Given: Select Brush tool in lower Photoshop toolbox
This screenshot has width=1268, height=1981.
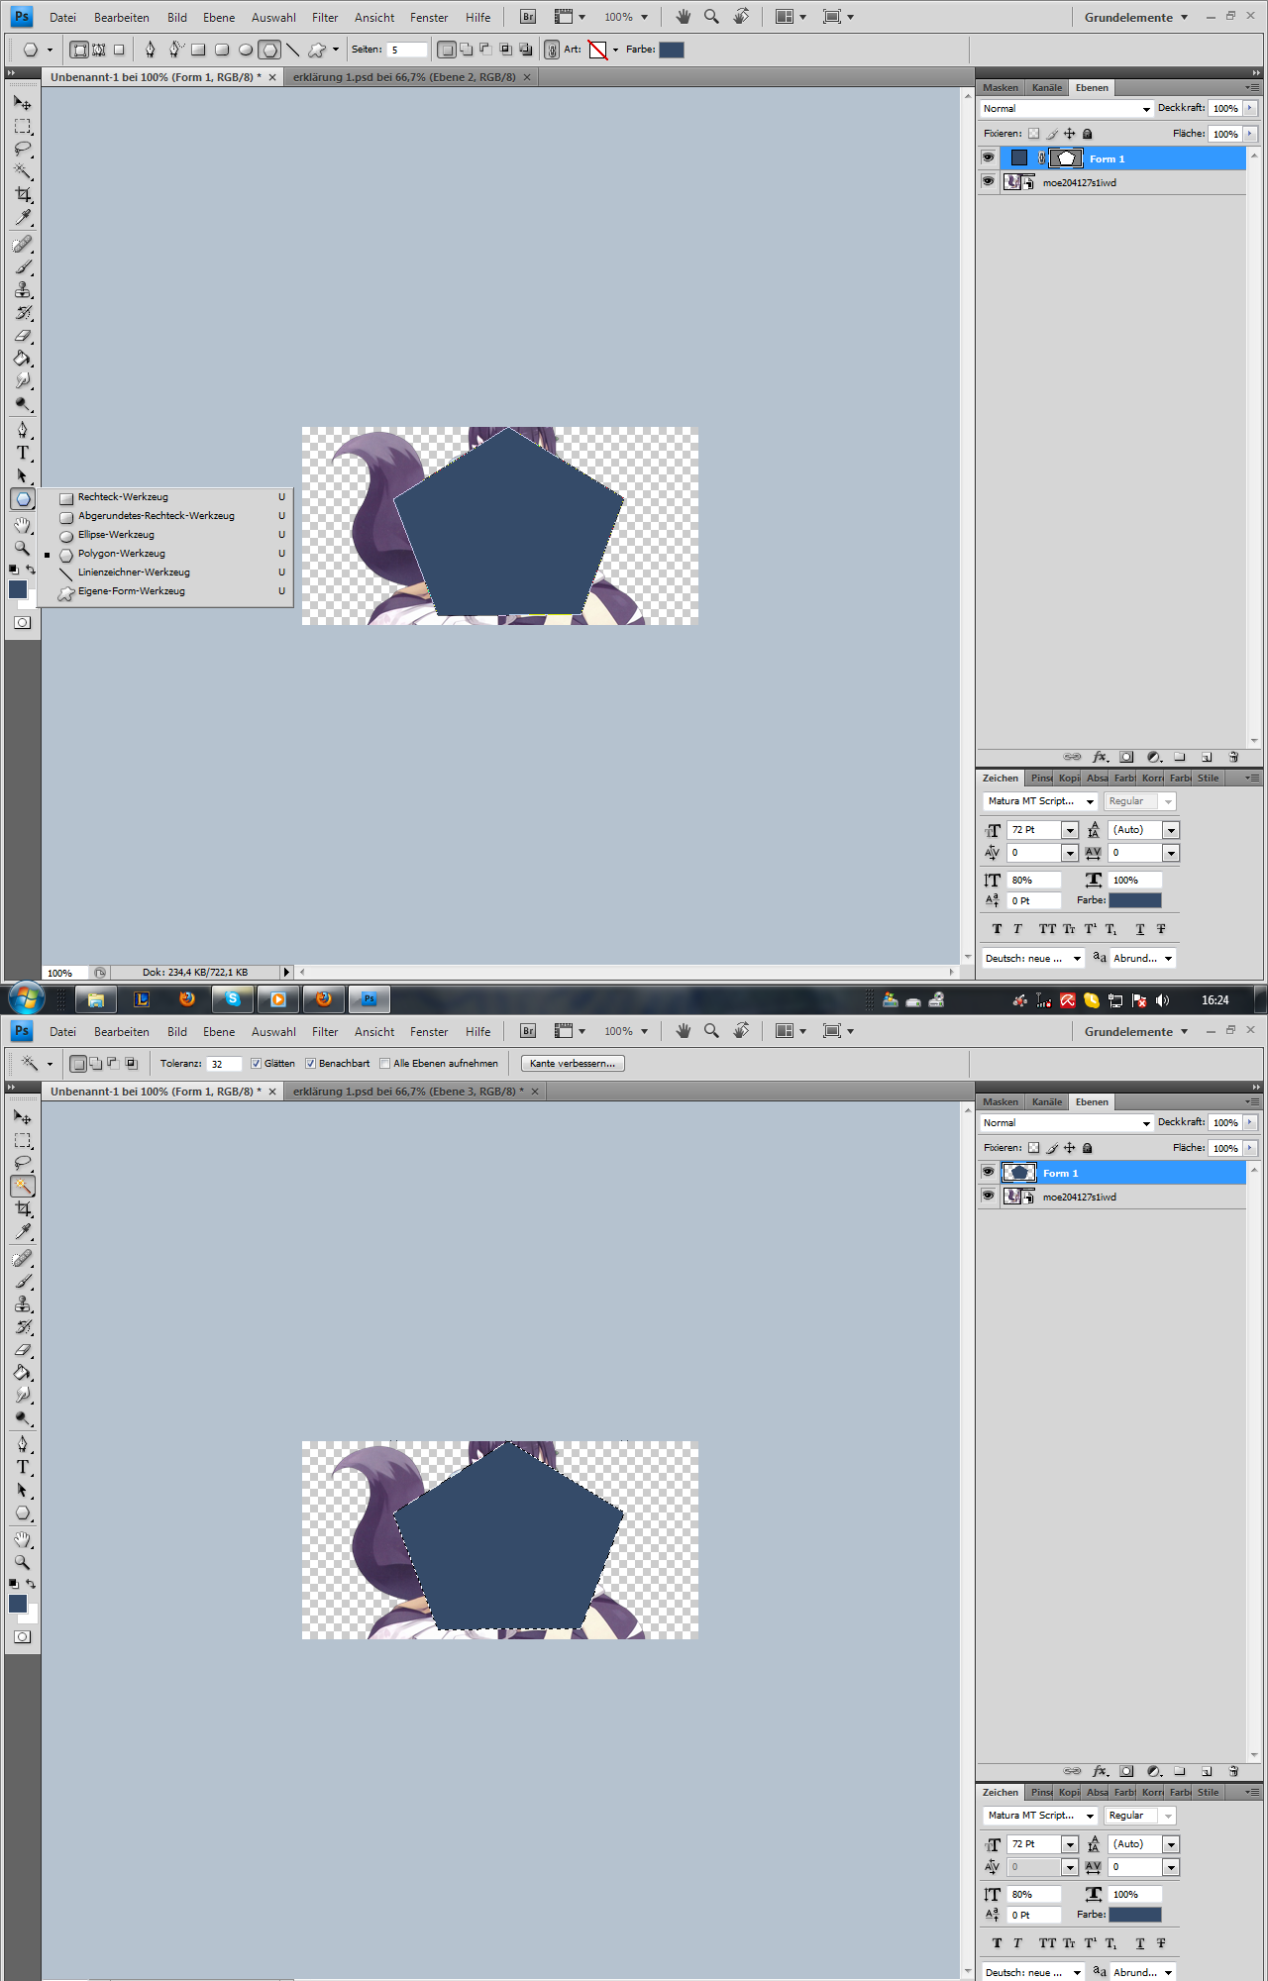Looking at the screenshot, I should (x=23, y=1282).
